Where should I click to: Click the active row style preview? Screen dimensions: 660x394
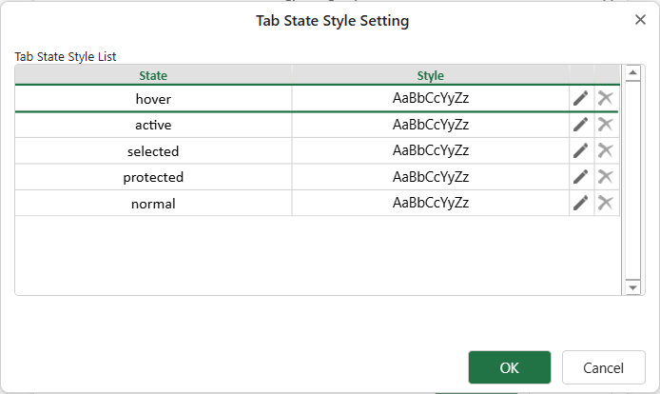(x=430, y=126)
